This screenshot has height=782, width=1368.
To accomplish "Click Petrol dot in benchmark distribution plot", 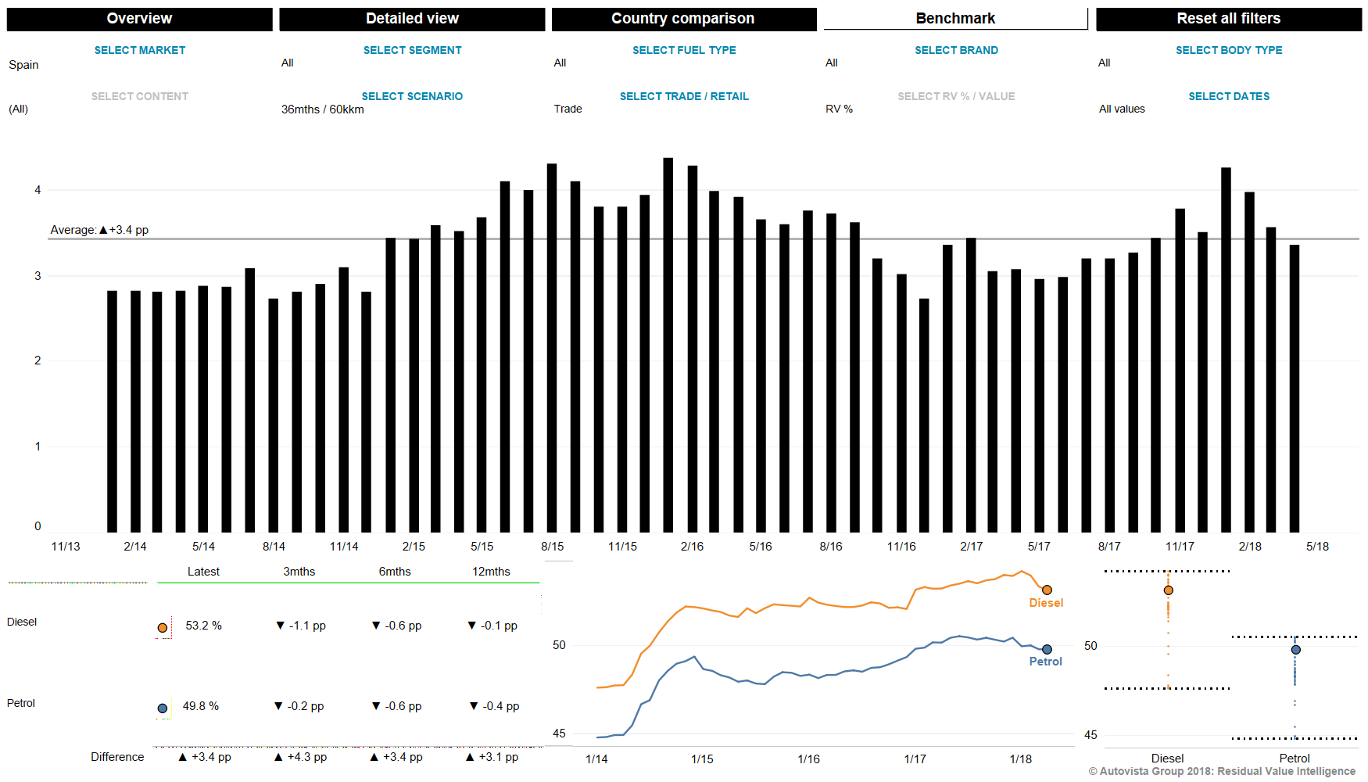I will tap(1295, 650).
